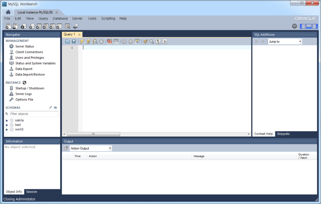Screen dimensions: 321x204
Task: Open the Database menu
Action: (60, 18)
